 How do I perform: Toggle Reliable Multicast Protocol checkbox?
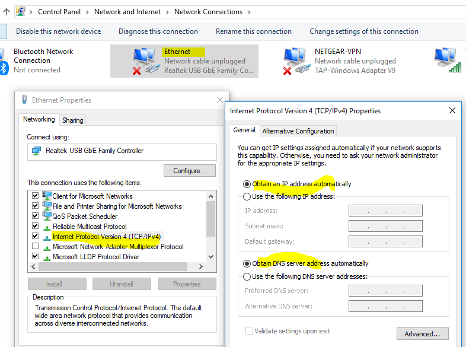(x=35, y=225)
